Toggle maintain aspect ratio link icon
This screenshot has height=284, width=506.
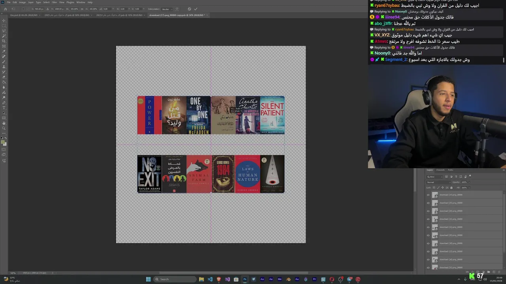coord(82,9)
